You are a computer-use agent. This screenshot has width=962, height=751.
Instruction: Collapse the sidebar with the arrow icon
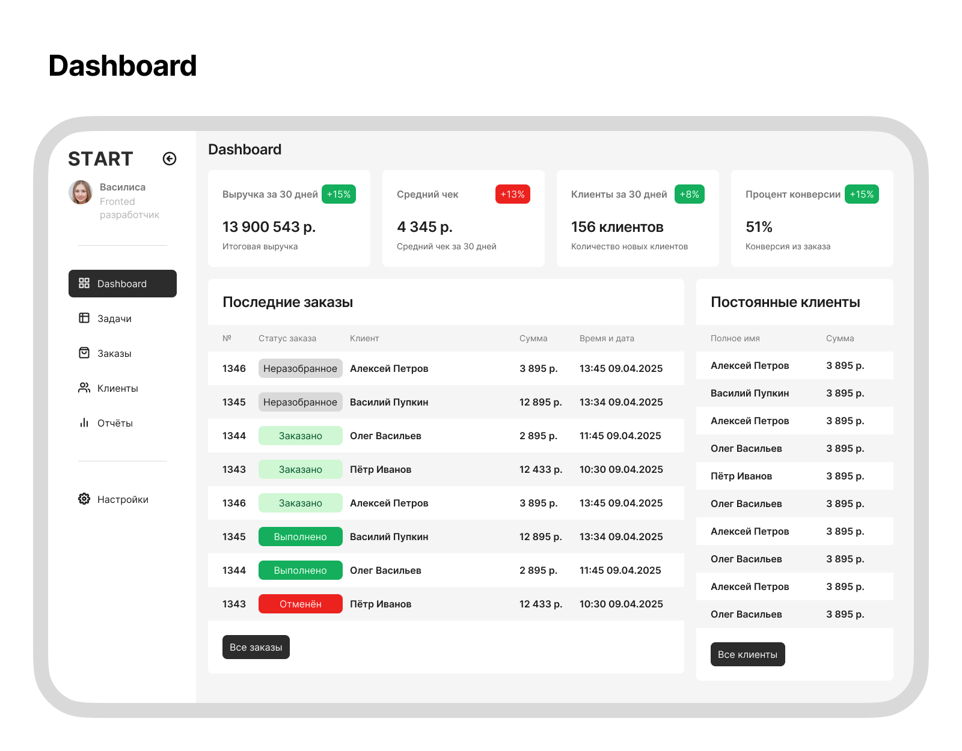click(169, 158)
